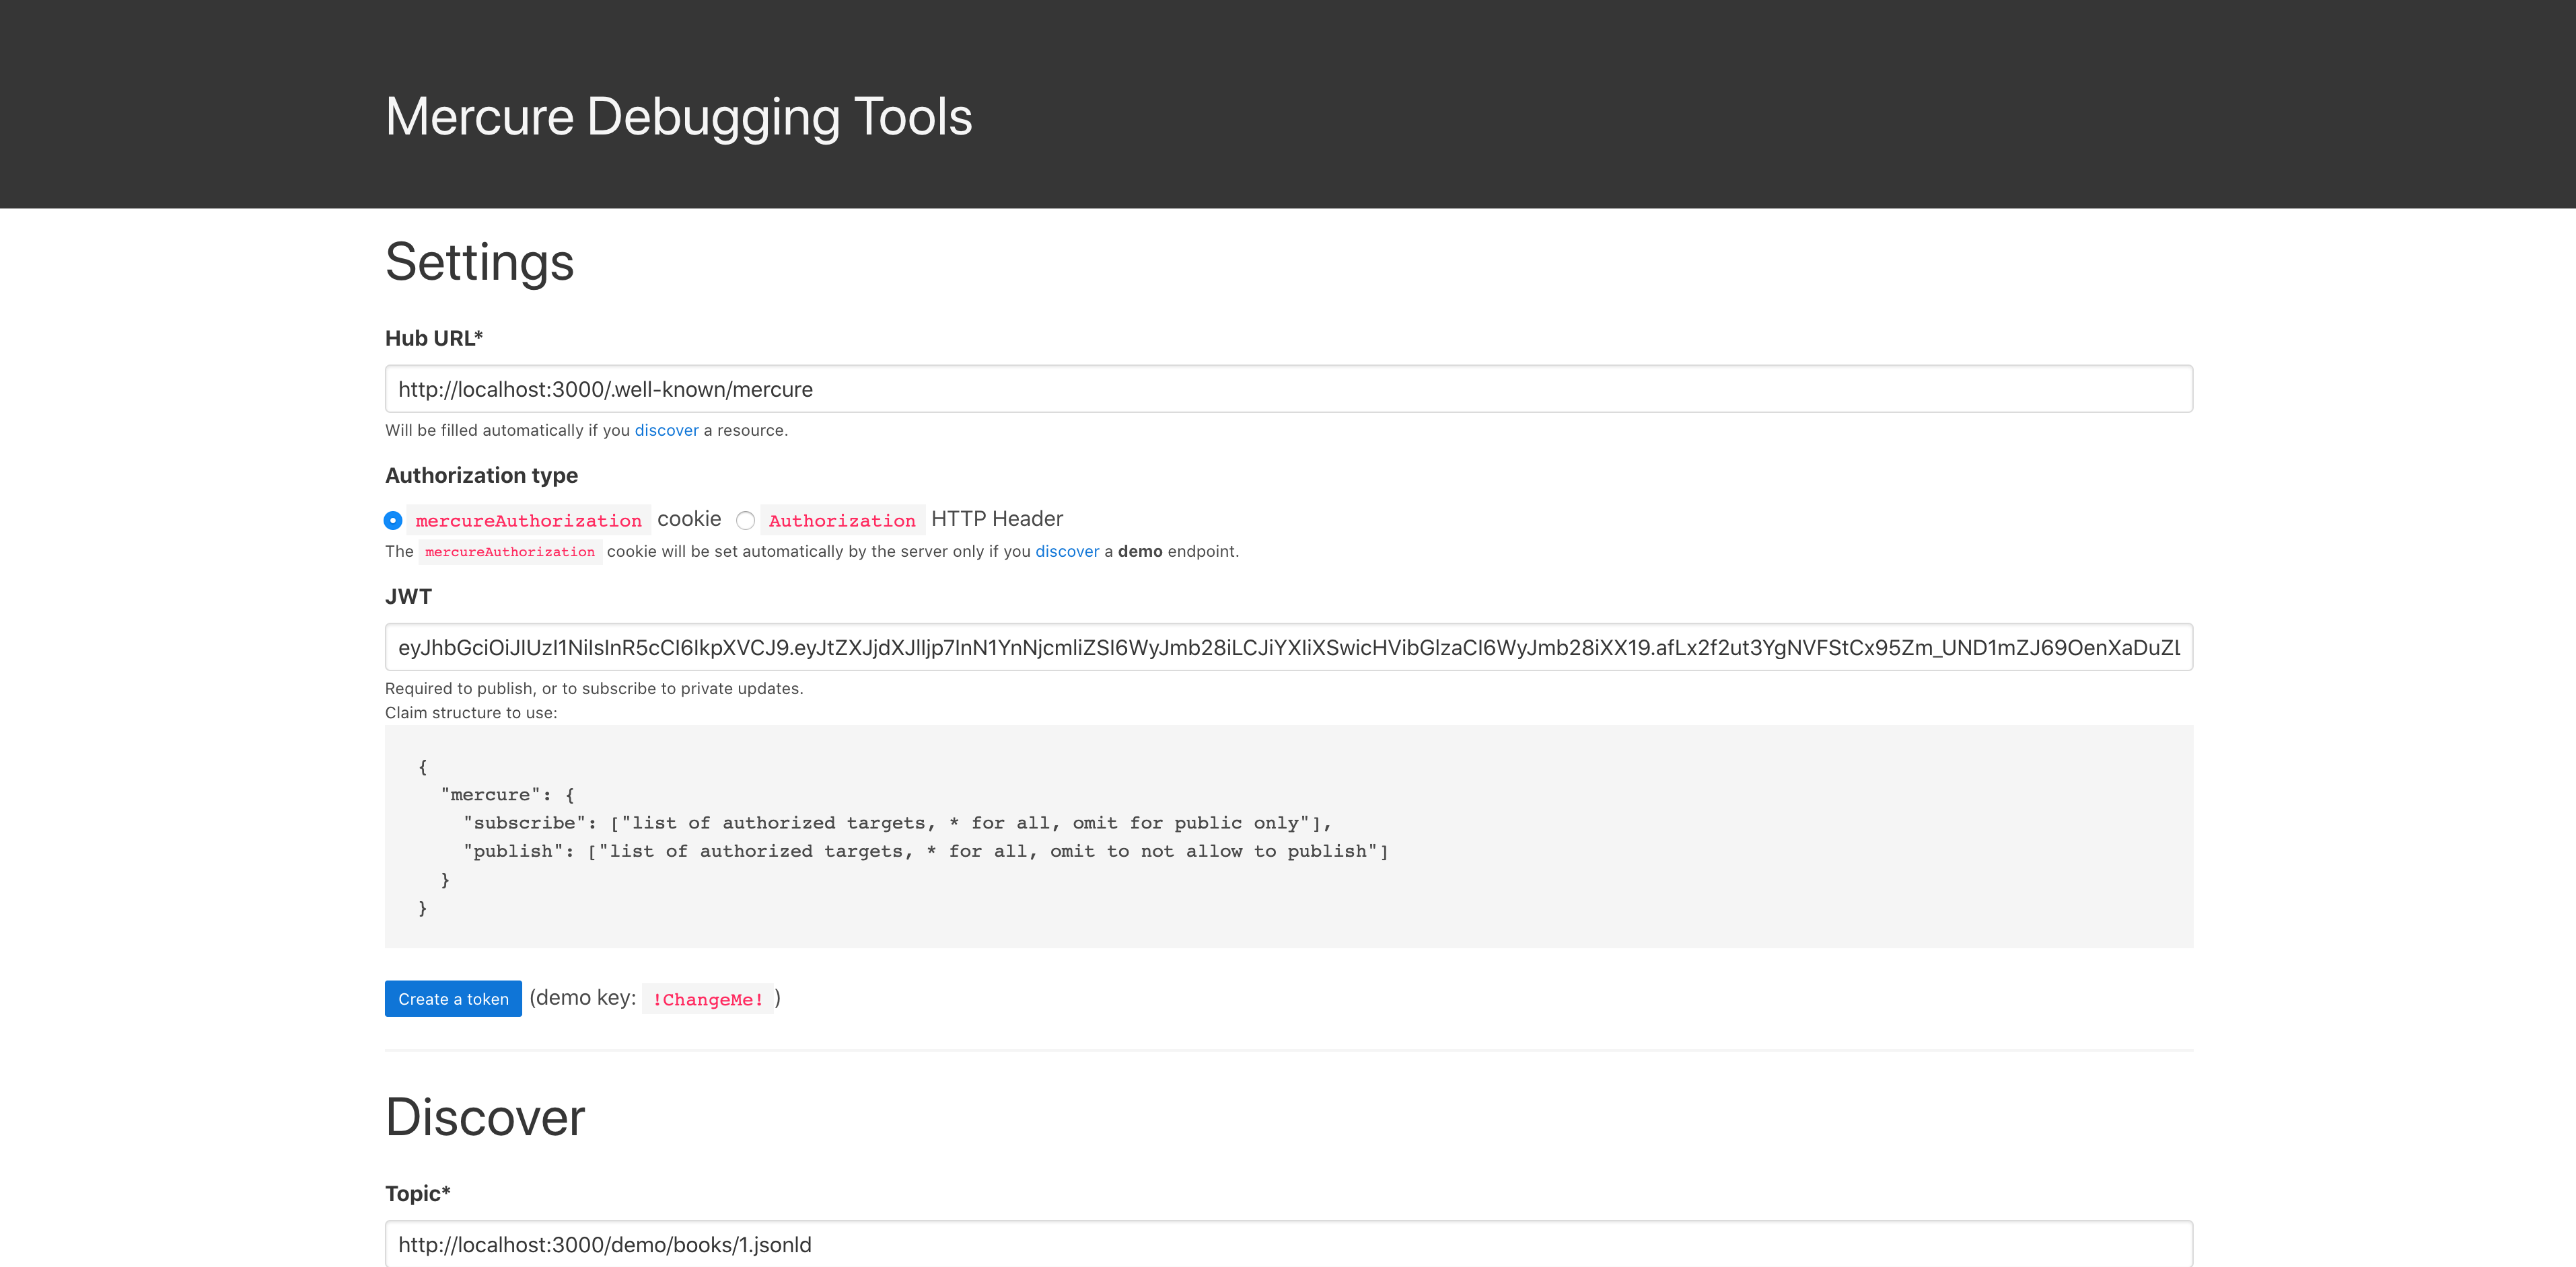Click the "subscribe" line in claim structure

coord(897,823)
